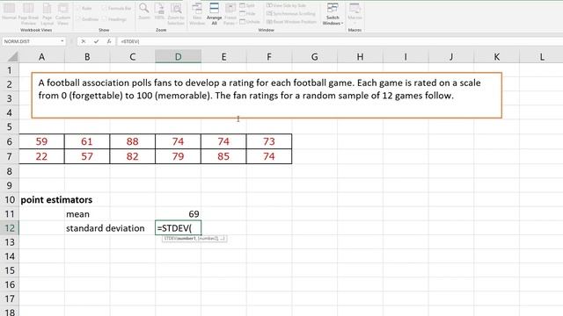Click the football association text box

267,96
